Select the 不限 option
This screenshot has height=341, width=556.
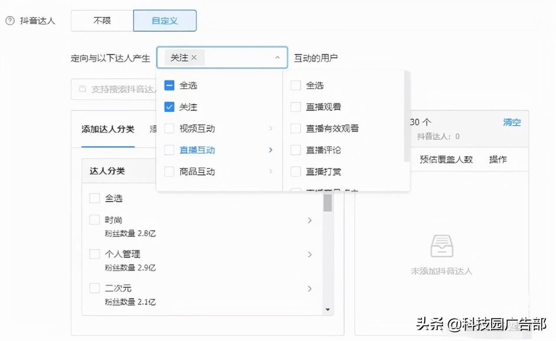pos(102,20)
